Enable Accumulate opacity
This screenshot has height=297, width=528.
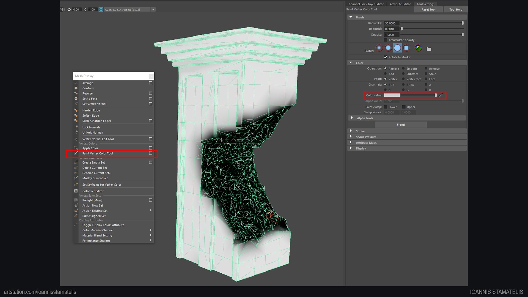pos(386,40)
